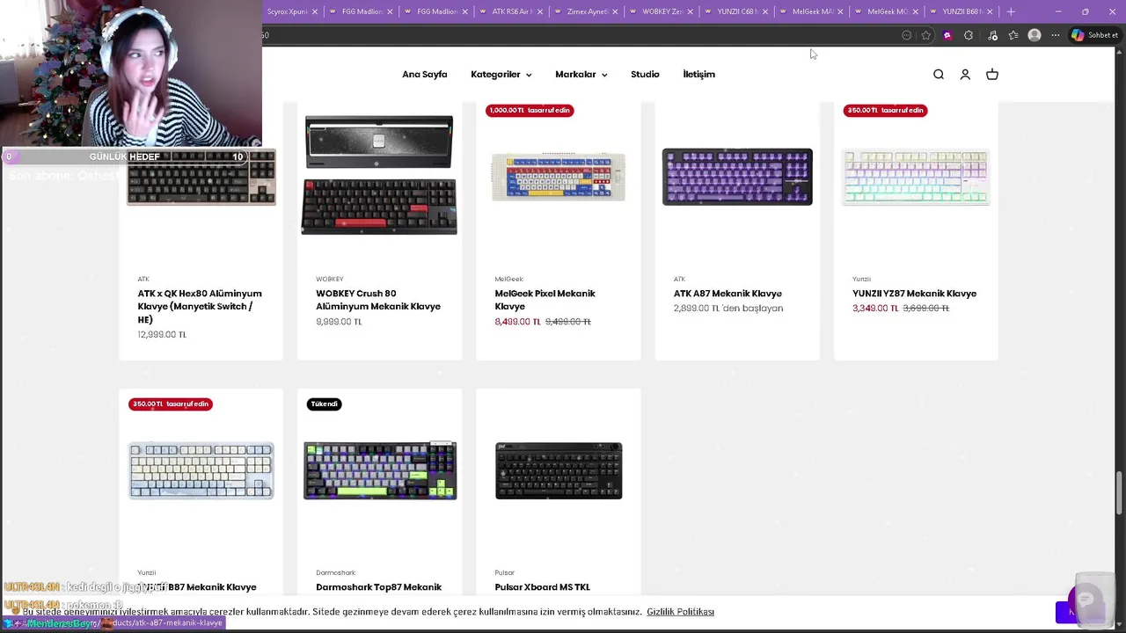Click the 9,999.00 TL price

pyautogui.click(x=339, y=322)
